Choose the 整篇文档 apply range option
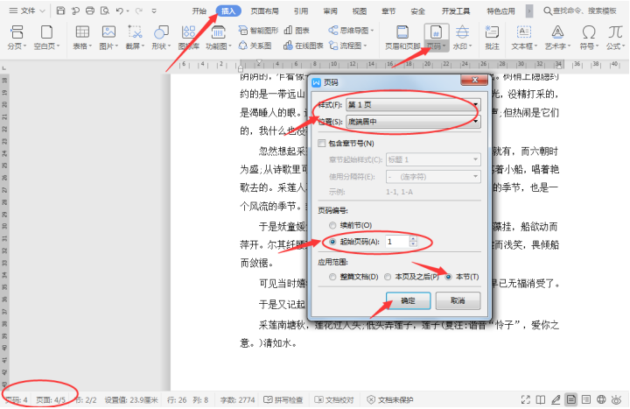The height and width of the screenshot is (409, 630). (332, 277)
